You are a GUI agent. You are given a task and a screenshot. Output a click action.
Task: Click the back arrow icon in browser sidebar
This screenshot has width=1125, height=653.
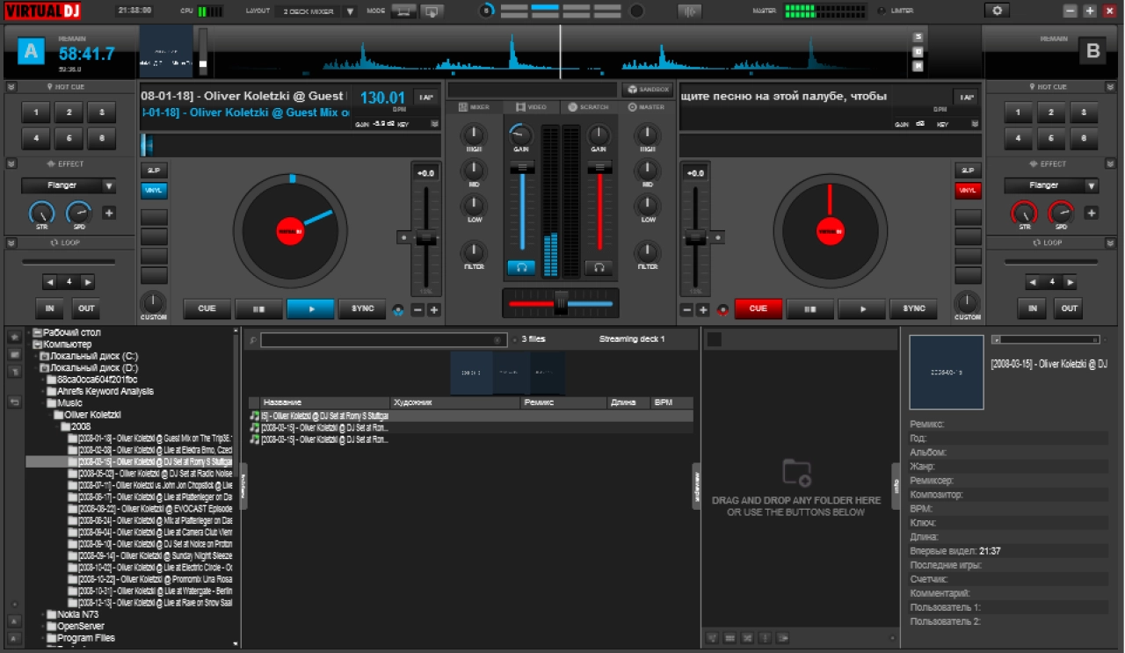[x=14, y=401]
